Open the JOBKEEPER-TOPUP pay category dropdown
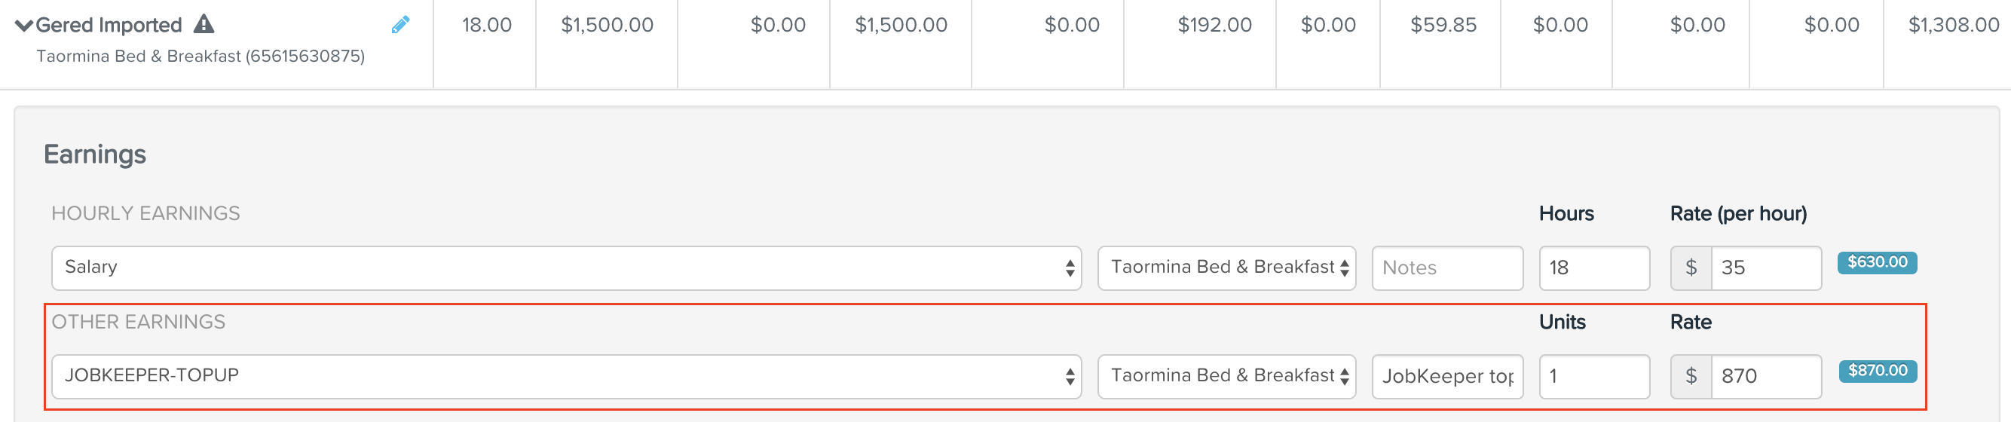The image size is (2011, 422). tap(566, 376)
